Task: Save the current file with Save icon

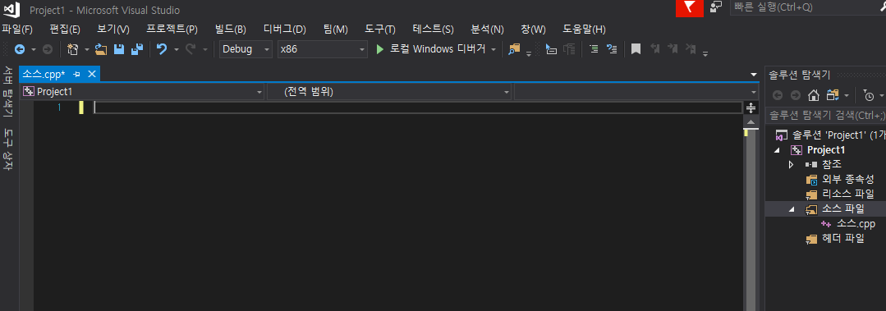Action: [119, 49]
